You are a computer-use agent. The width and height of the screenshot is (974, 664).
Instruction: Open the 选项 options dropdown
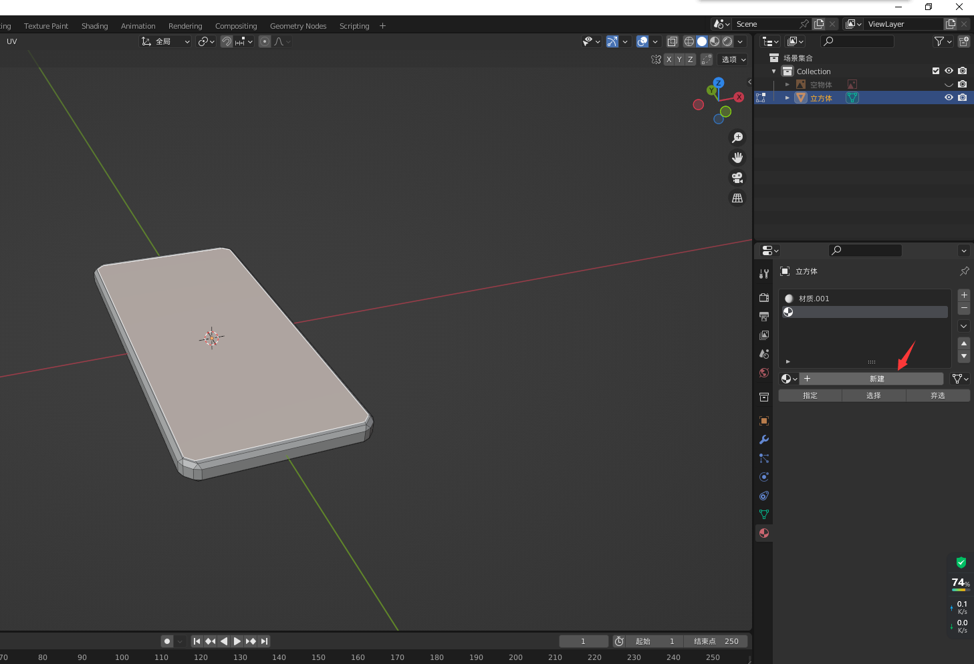coord(733,59)
